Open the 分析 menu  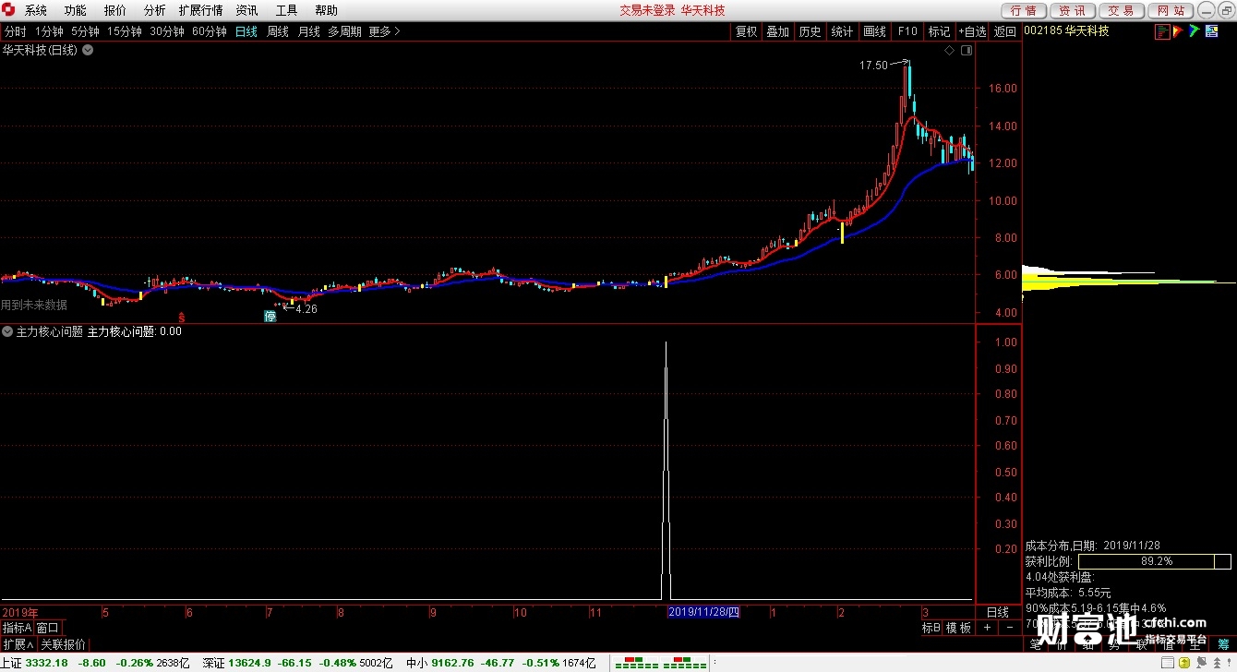tap(155, 10)
